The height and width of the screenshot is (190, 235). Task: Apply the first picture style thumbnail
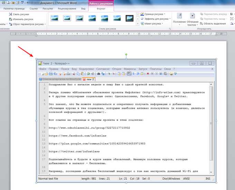point(54,18)
